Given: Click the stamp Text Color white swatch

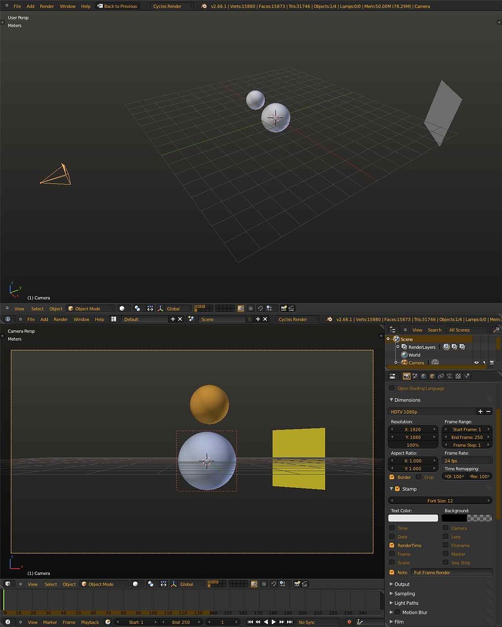Looking at the screenshot, I should 413,519.
